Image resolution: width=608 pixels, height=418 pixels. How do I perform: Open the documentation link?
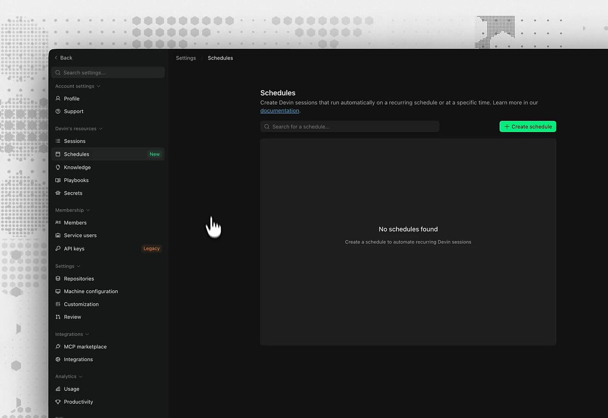tap(279, 111)
